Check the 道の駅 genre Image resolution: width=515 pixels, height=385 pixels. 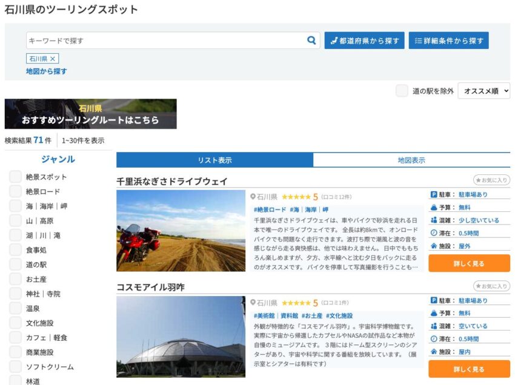15,264
